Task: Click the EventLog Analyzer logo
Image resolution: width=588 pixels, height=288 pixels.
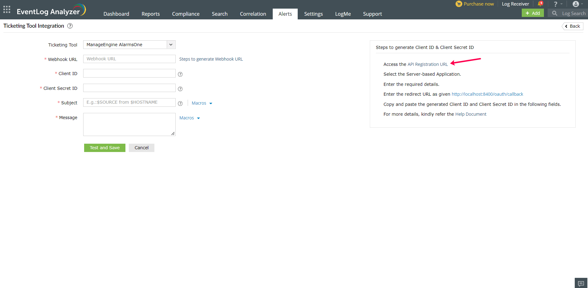Action: pos(51,10)
